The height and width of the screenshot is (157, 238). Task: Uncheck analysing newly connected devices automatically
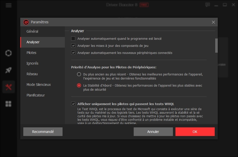73,53
